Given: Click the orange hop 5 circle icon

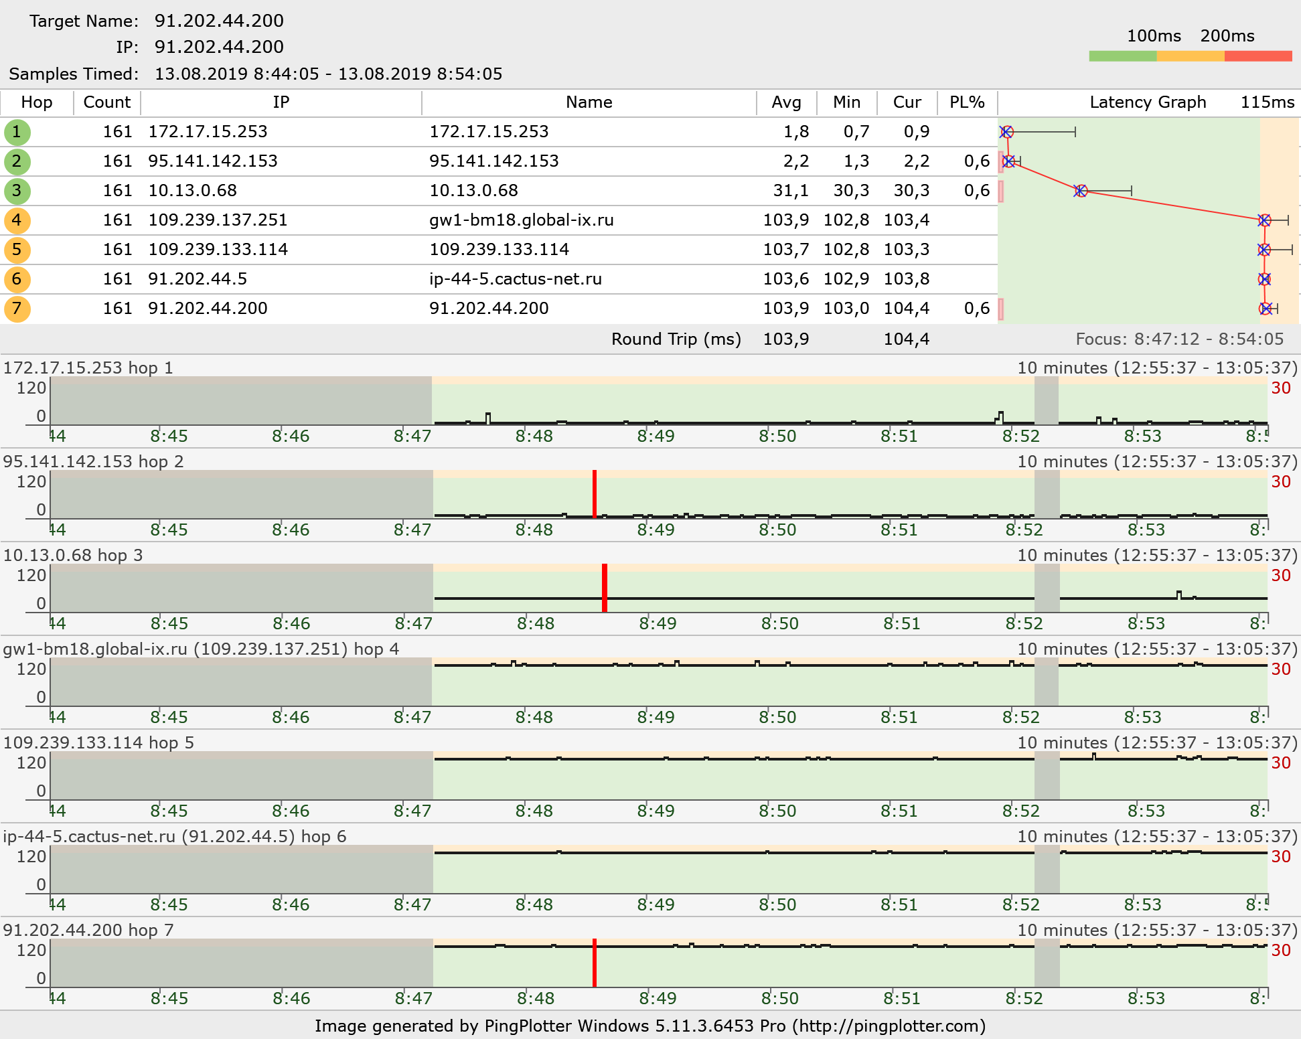Looking at the screenshot, I should pos(17,250).
